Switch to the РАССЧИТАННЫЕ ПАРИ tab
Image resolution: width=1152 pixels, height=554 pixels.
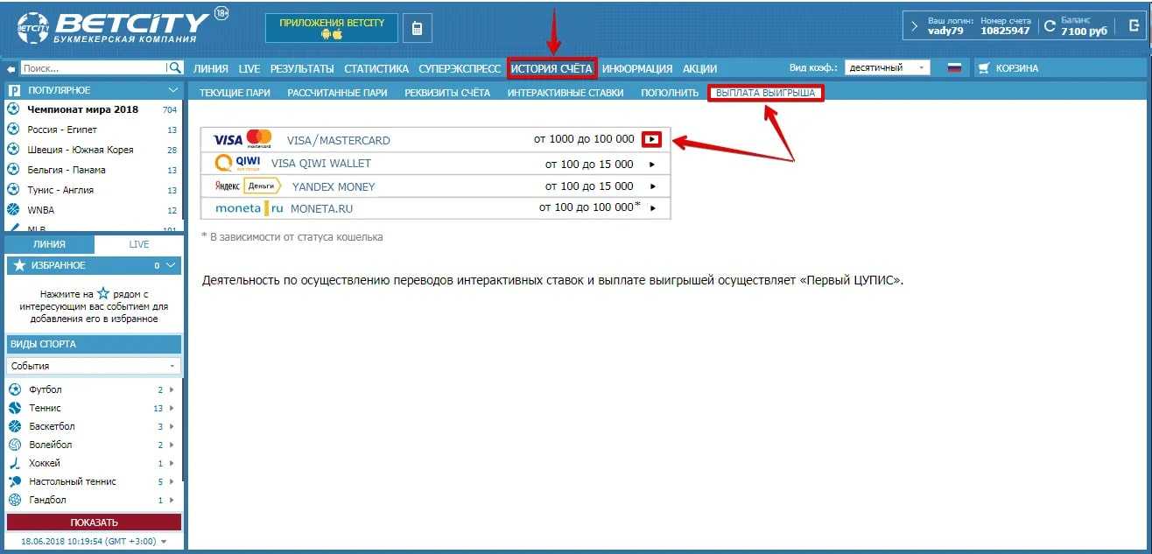click(337, 92)
